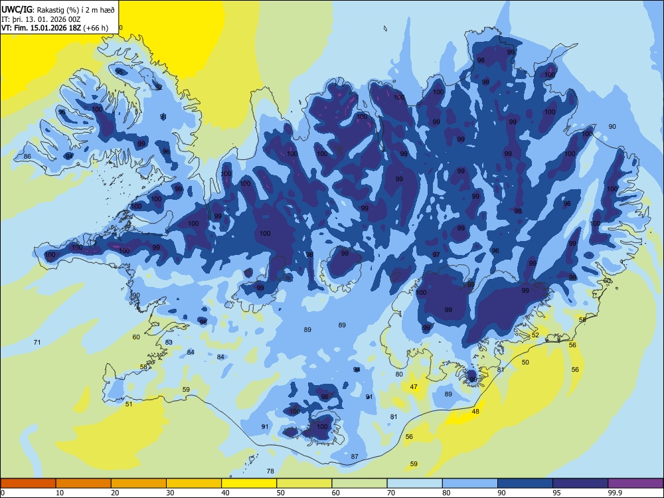The width and height of the screenshot is (664, 498).
Task: Click the '99.9' legend label
Action: pyautogui.click(x=615, y=493)
